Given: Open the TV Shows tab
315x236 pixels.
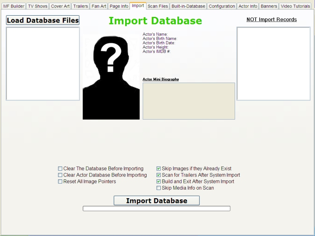Looking at the screenshot, I should coord(37,6).
